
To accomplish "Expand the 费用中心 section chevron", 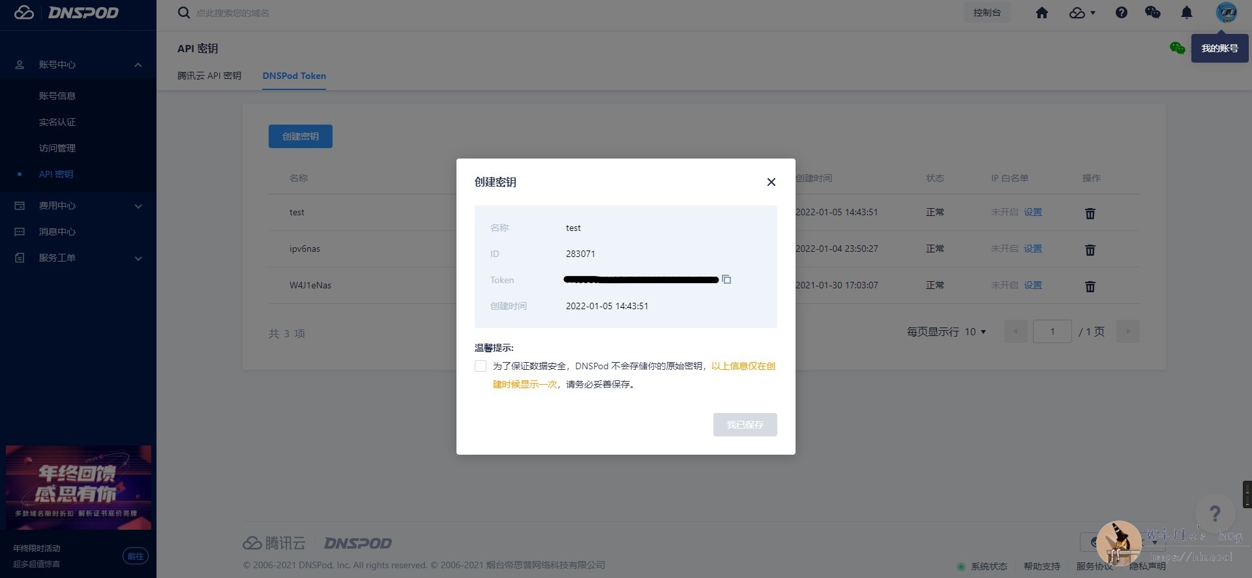I will click(x=138, y=206).
